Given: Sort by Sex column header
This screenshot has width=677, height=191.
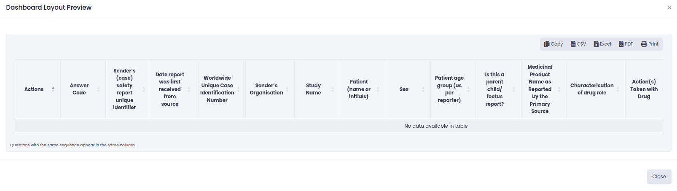Looking at the screenshot, I should click(x=423, y=89).
